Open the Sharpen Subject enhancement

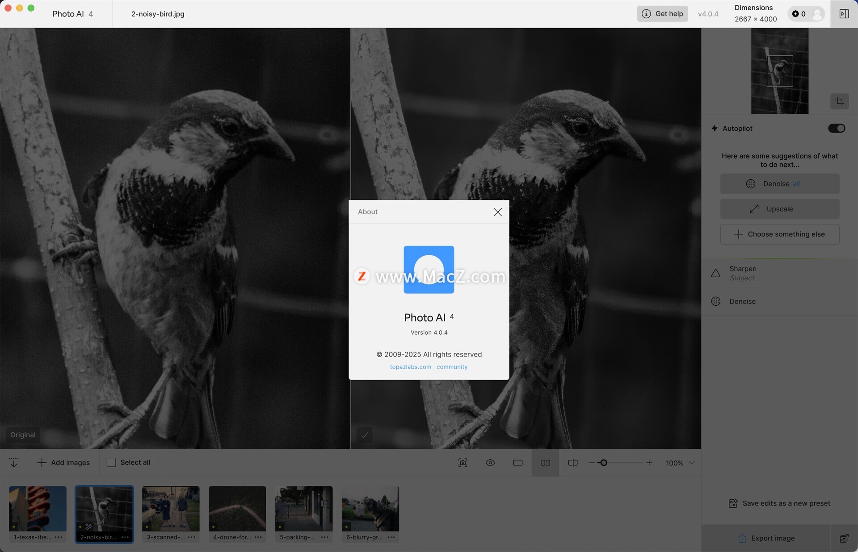779,273
